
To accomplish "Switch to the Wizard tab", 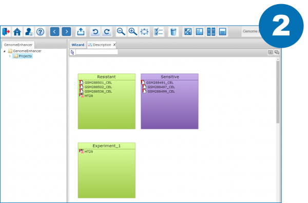I will (x=78, y=45).
